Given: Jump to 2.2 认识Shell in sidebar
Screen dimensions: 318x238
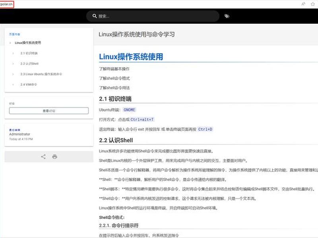Looking at the screenshot, I should pyautogui.click(x=29, y=63).
